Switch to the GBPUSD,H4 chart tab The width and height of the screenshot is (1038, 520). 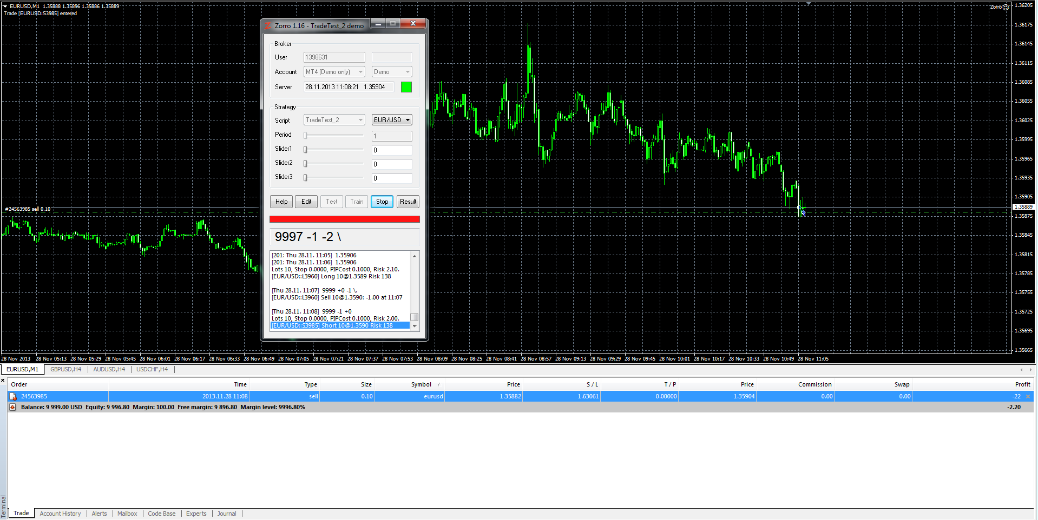[65, 370]
